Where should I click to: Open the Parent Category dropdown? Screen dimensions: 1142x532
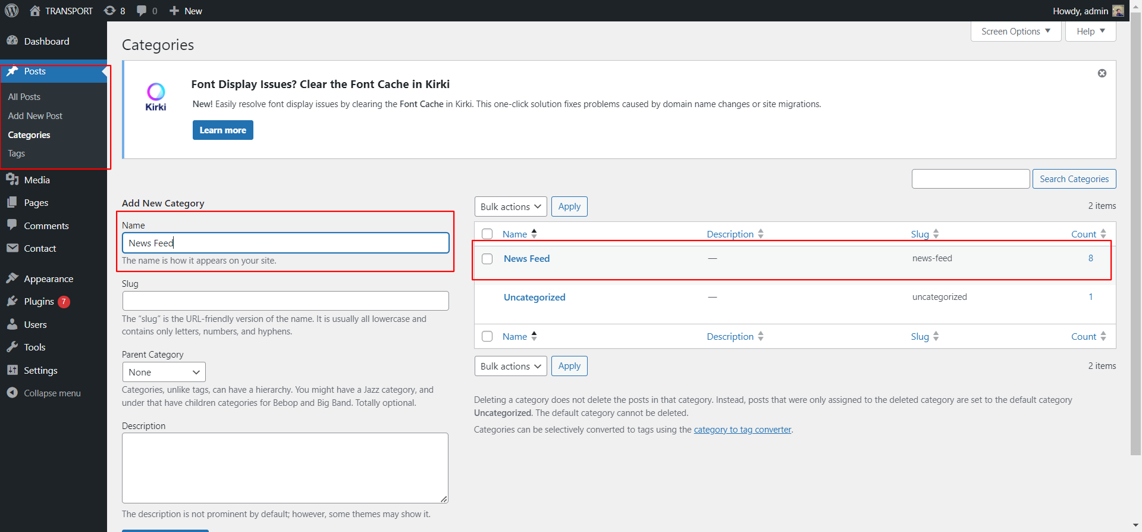coord(164,372)
